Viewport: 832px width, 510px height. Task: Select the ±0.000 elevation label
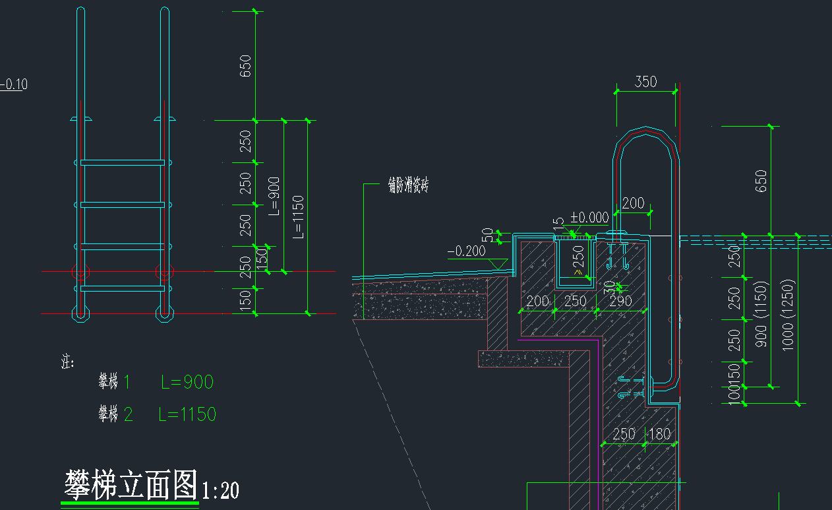pyautogui.click(x=589, y=217)
